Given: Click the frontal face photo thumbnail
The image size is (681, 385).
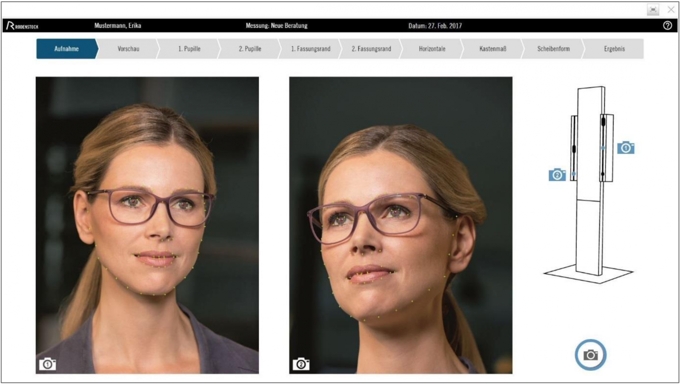Looking at the screenshot, I should pos(147,225).
